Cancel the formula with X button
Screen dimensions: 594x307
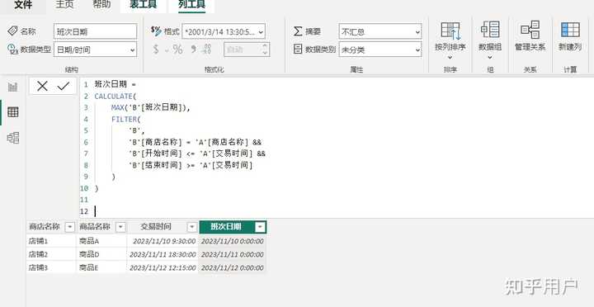(x=42, y=87)
